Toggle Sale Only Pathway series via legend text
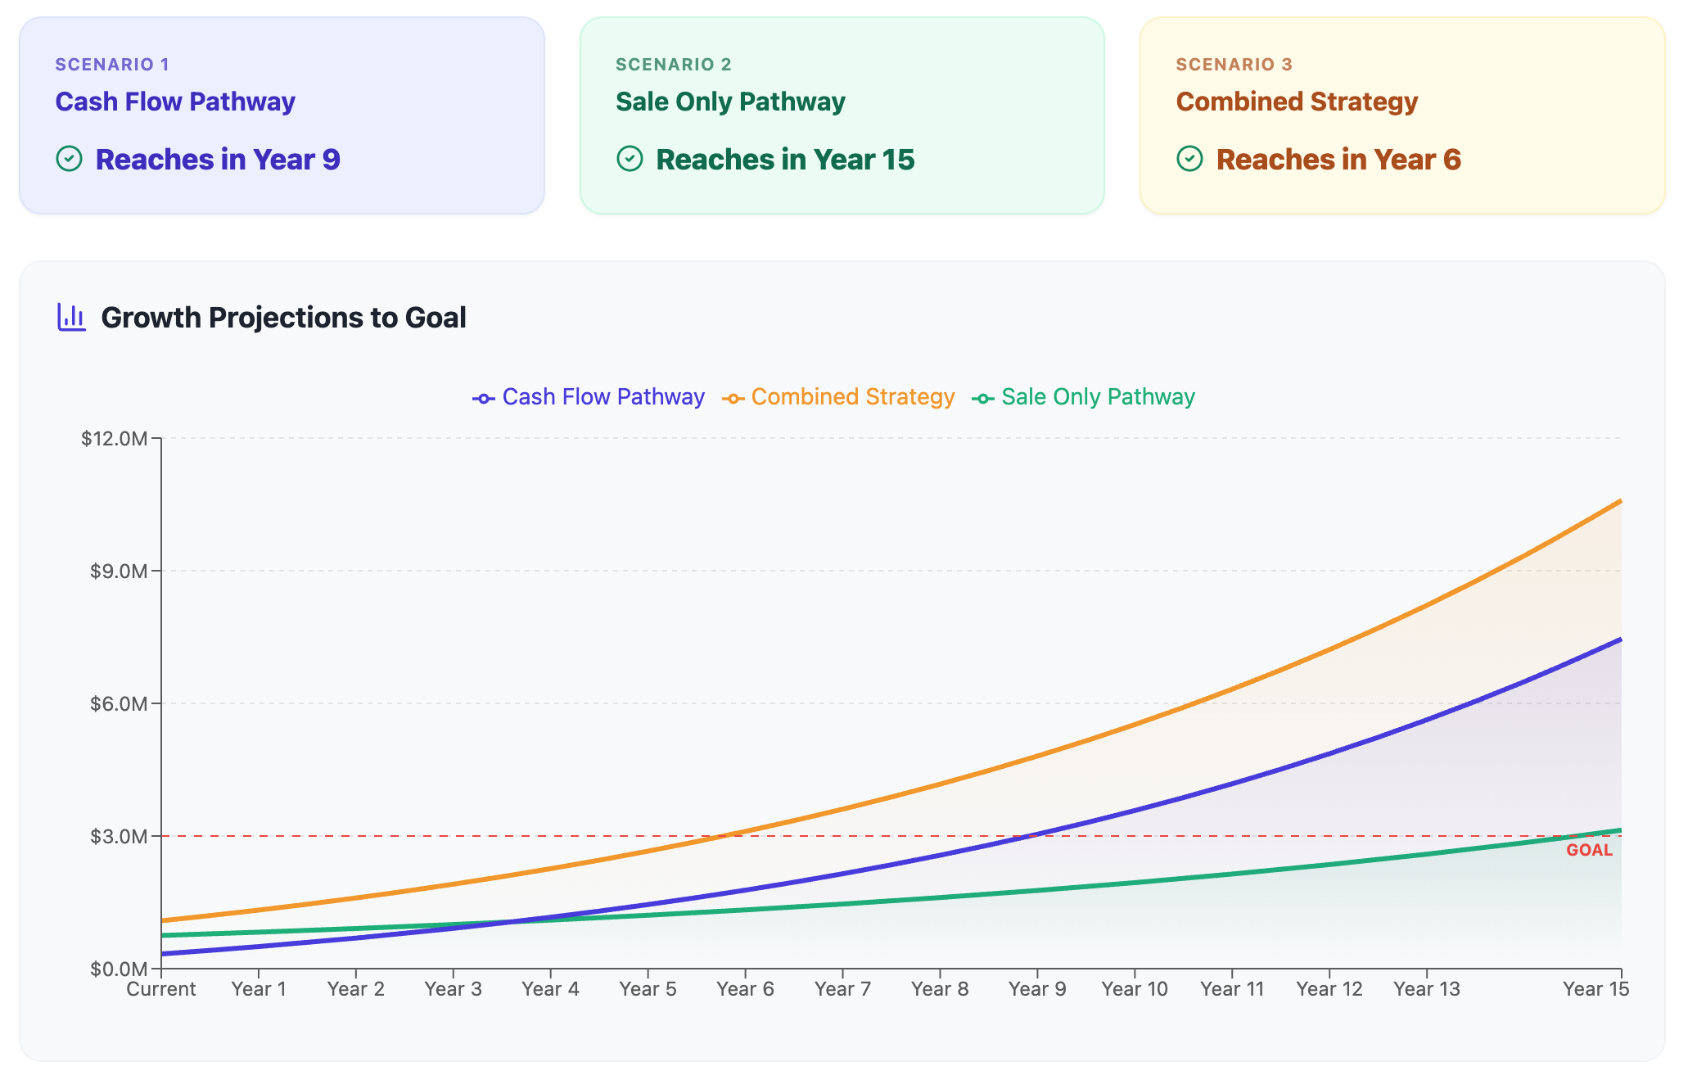1688x1071 pixels. (1098, 397)
